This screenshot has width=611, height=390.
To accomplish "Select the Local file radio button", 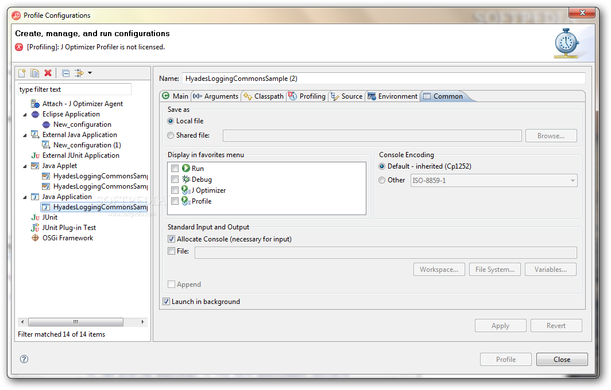I will (x=171, y=122).
